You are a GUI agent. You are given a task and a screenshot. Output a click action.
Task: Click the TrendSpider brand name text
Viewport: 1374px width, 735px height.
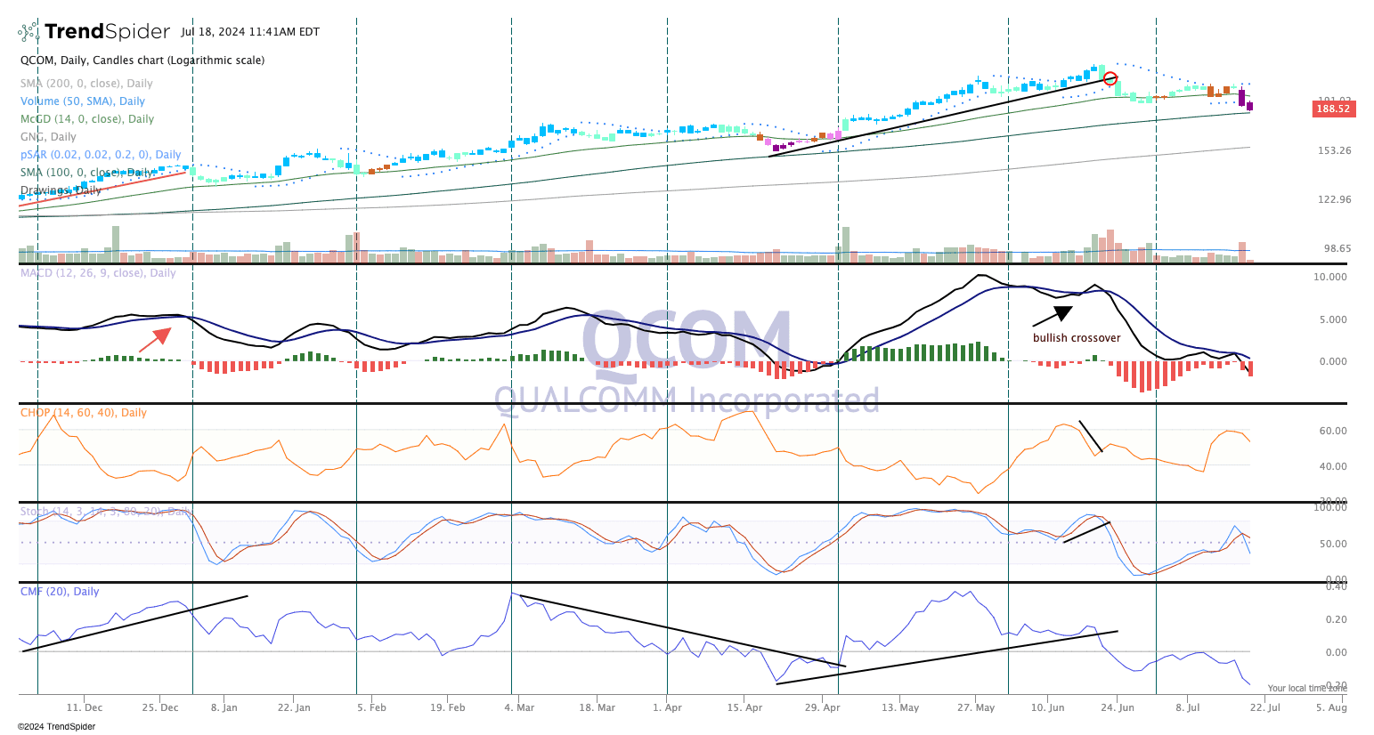tap(107, 32)
